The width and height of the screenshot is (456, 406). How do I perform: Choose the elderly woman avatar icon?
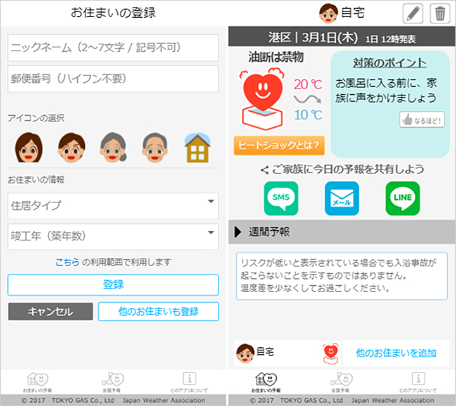coord(113,147)
